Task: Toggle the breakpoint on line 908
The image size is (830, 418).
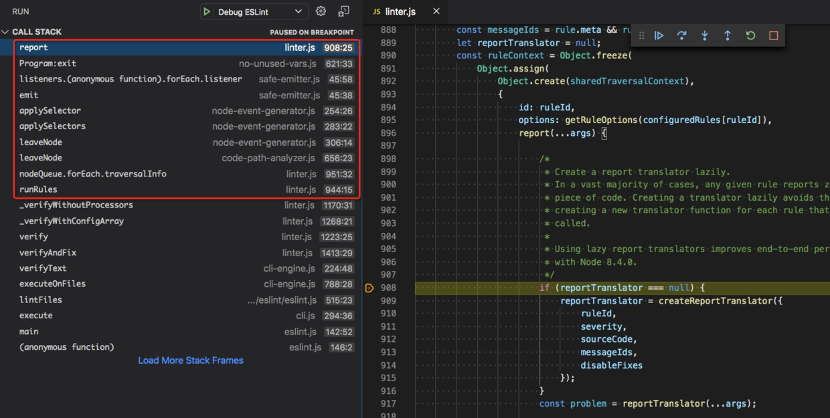Action: pyautogui.click(x=369, y=288)
